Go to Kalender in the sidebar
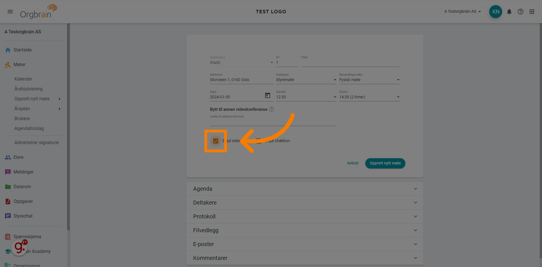Image resolution: width=542 pixels, height=267 pixels. [x=23, y=79]
